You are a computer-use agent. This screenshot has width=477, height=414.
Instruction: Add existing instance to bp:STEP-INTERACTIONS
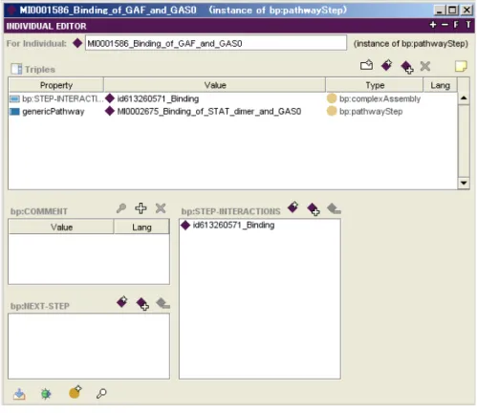point(314,209)
